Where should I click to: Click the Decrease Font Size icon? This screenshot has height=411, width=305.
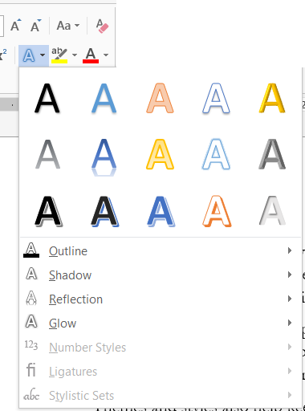point(36,26)
